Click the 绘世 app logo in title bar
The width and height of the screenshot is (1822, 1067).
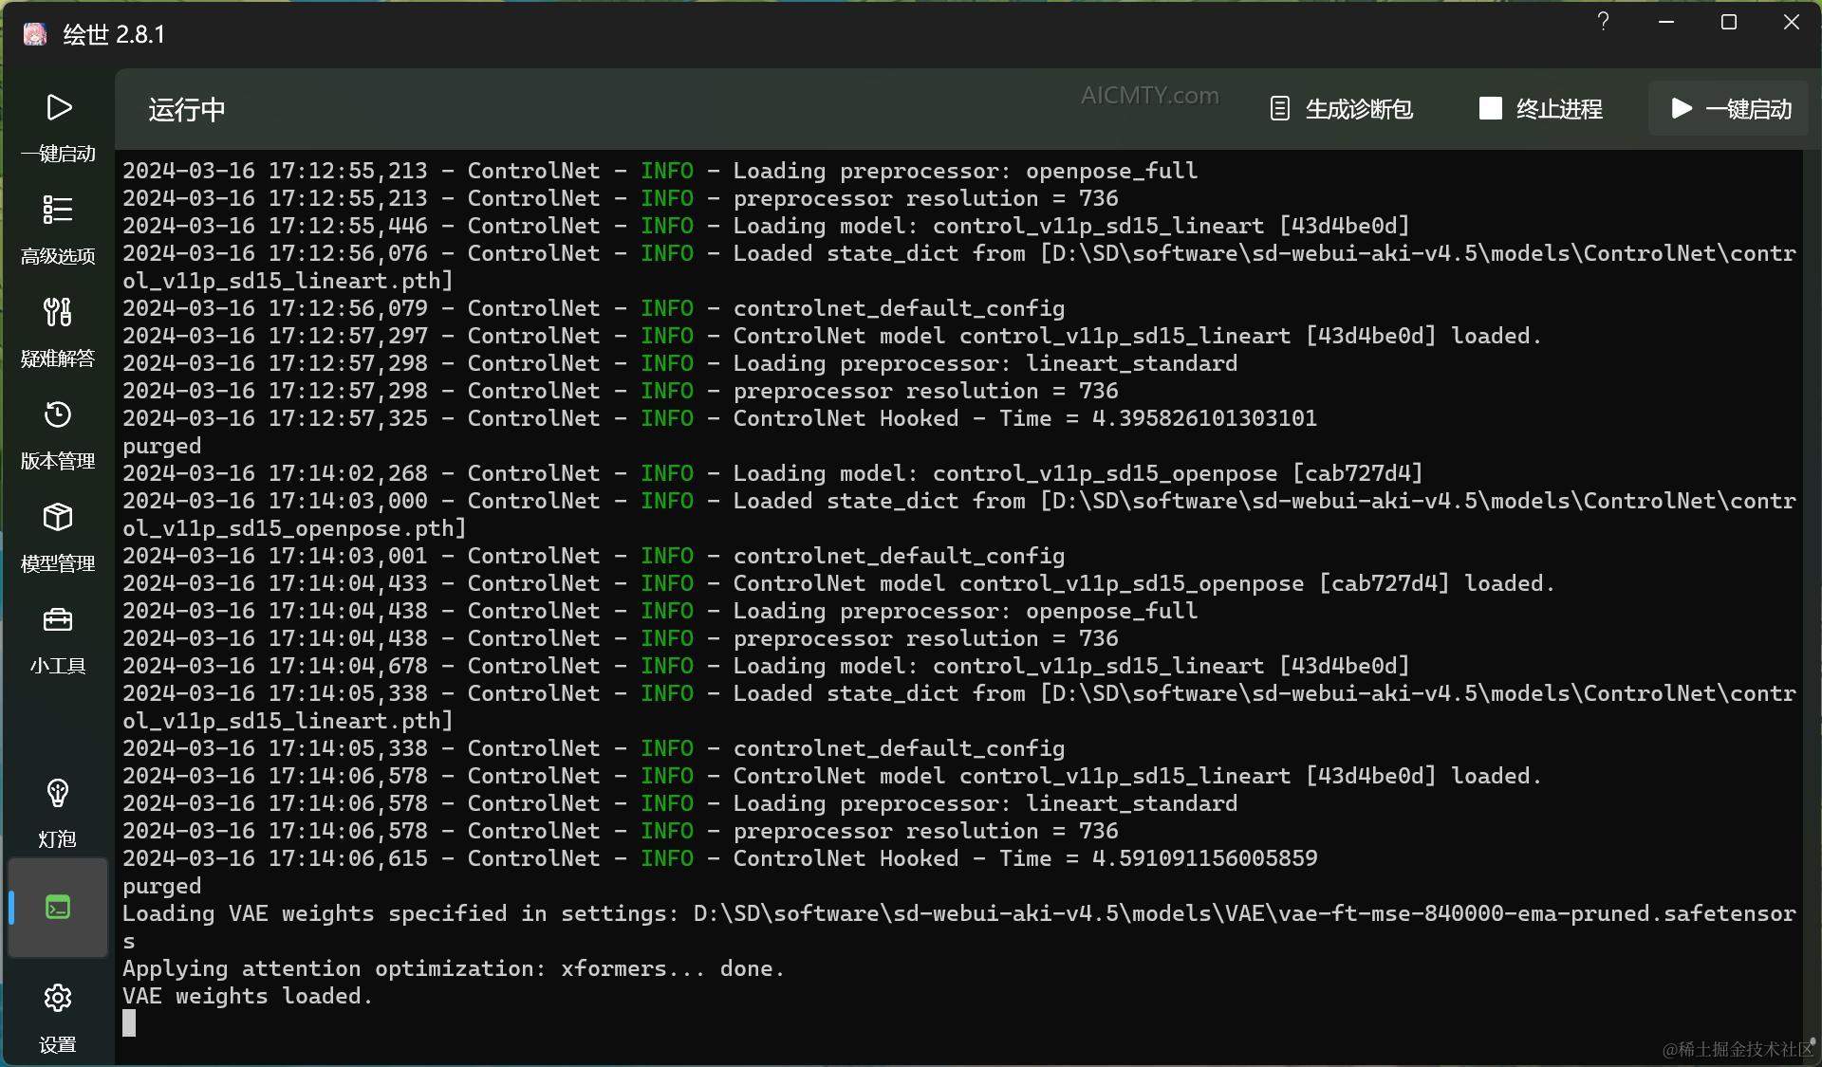click(34, 33)
